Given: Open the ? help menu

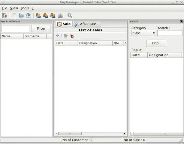Looking at the screenshot, I should click(33, 8).
